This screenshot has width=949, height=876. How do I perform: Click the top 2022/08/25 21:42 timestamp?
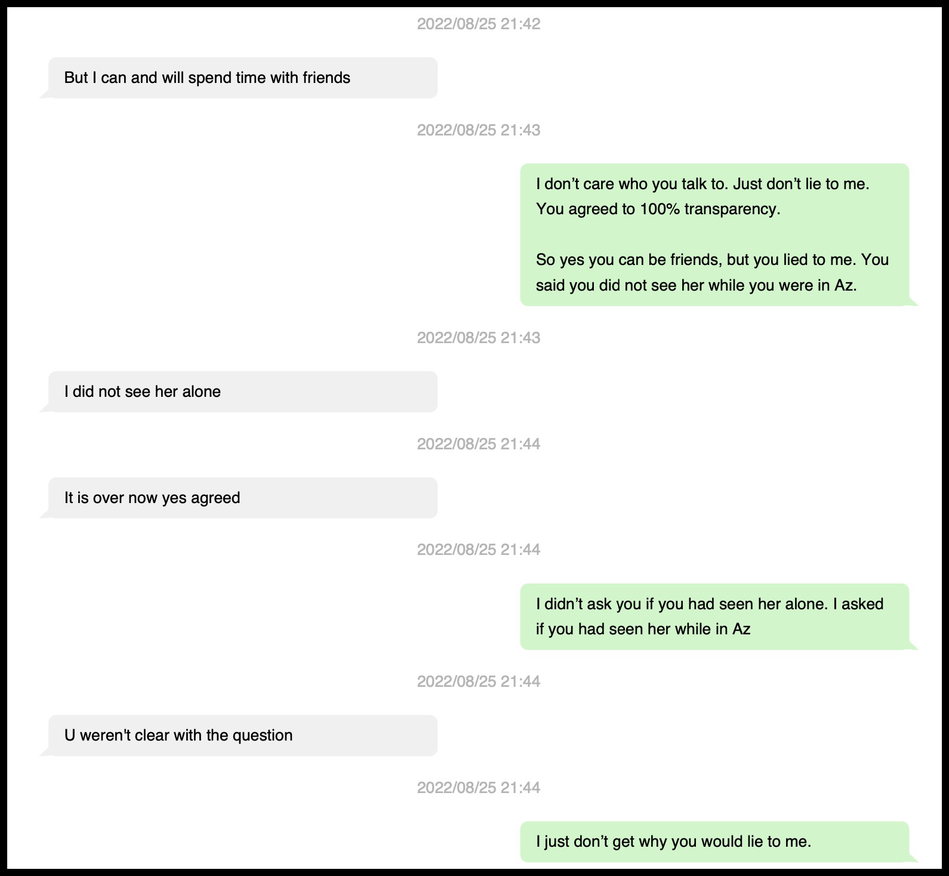pos(478,24)
